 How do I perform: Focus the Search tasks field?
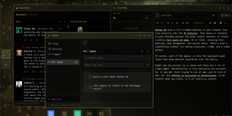[x=117, y=58]
